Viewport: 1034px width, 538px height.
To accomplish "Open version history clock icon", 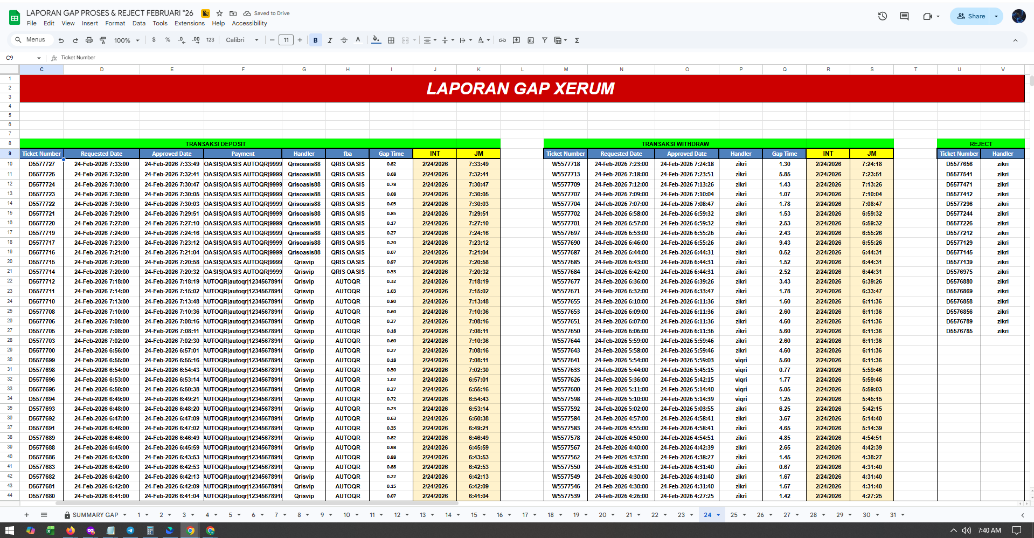I will coord(882,16).
